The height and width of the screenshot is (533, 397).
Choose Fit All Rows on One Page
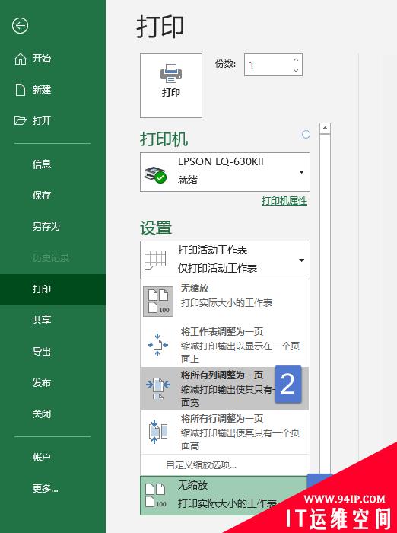point(225,432)
